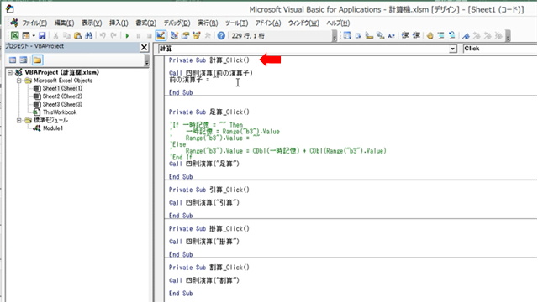
Task: Click the Complete Word icon
Action: 391,35
